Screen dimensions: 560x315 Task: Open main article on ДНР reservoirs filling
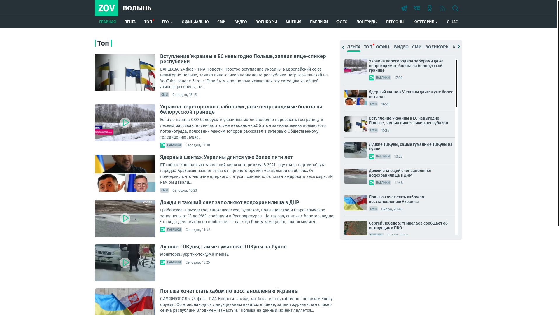click(230, 202)
